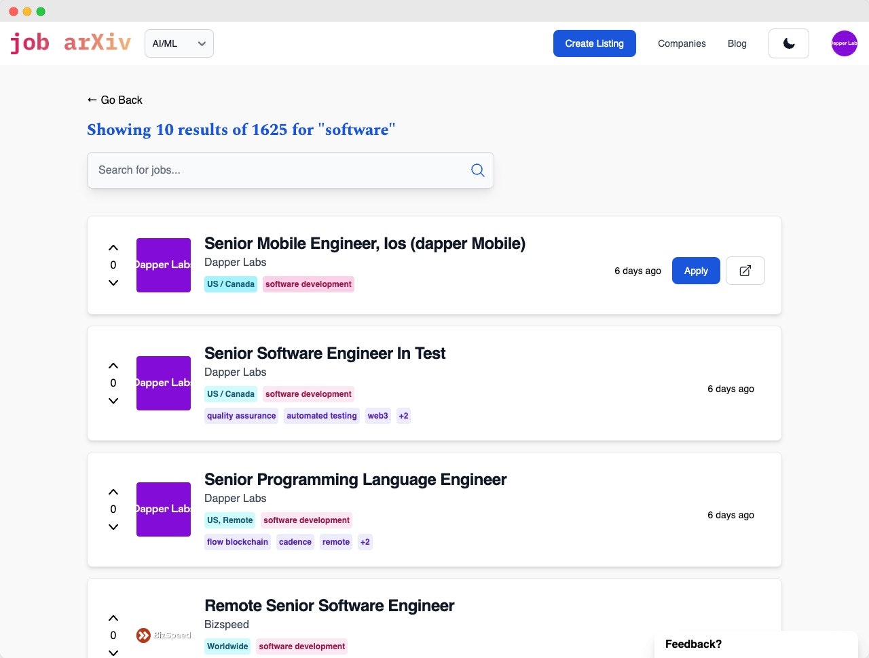Screen dimensions: 869x658
Task: Click the US, Remote tag
Action: 230,520
